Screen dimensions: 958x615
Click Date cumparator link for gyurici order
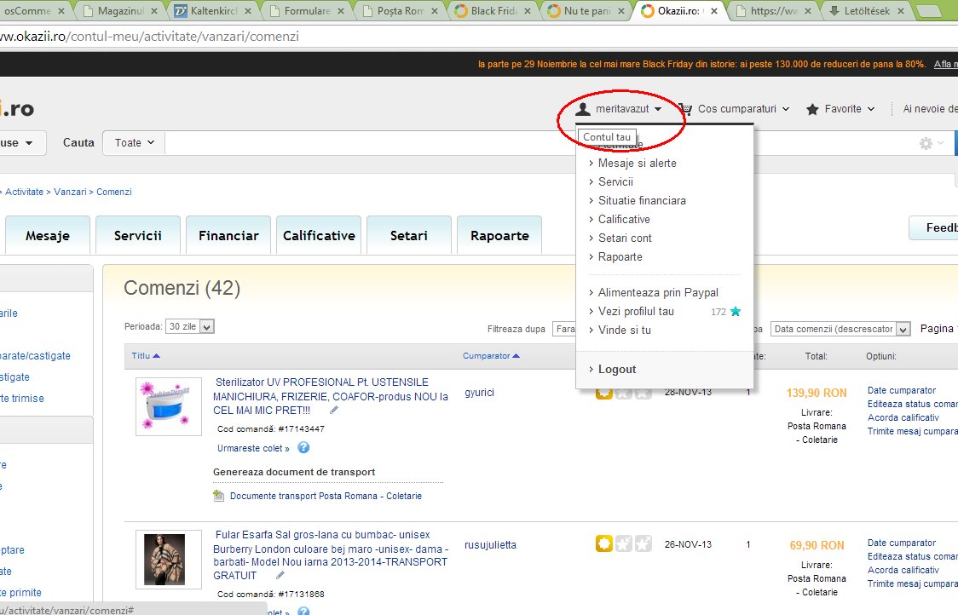tap(901, 390)
